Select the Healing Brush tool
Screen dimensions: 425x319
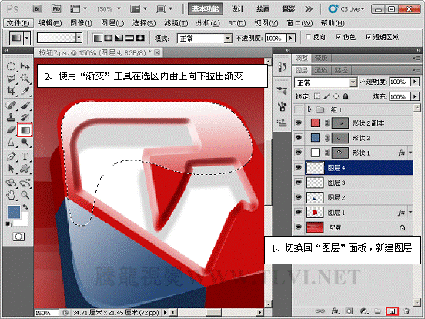point(11,106)
